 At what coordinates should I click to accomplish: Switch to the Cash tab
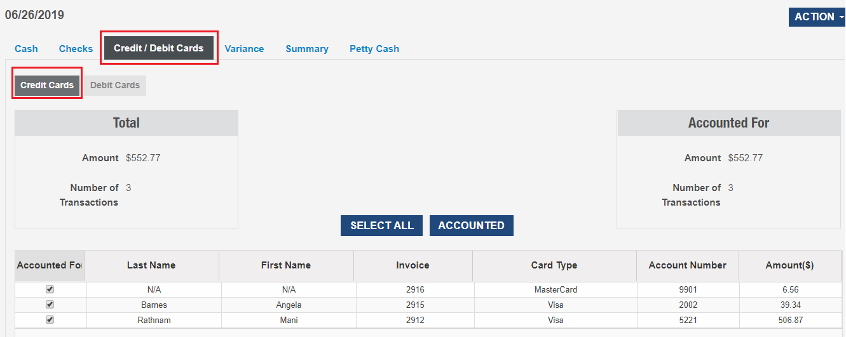[26, 49]
